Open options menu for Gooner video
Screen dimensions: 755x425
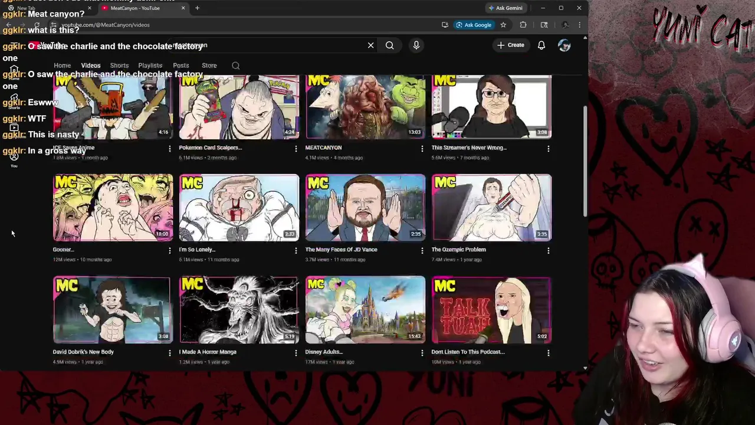[170, 250]
